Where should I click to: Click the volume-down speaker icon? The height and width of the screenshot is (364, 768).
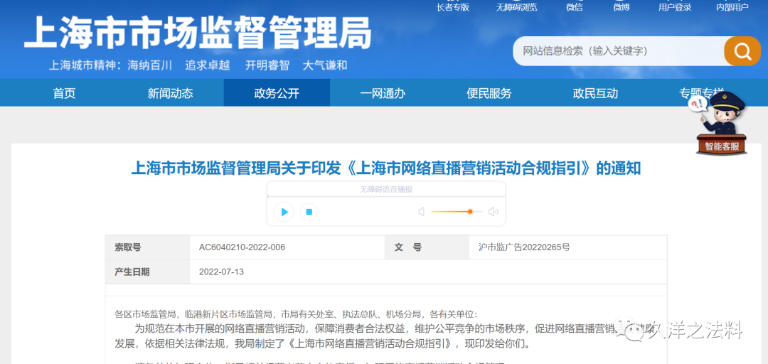pyautogui.click(x=421, y=212)
